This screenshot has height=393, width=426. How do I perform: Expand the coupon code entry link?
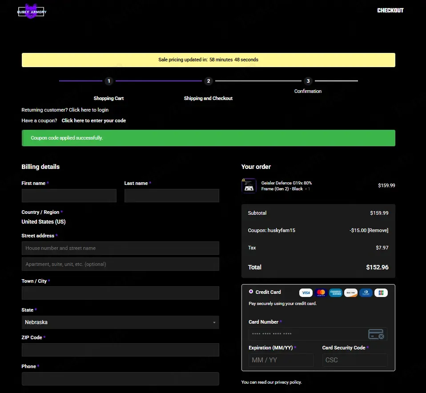pos(94,120)
